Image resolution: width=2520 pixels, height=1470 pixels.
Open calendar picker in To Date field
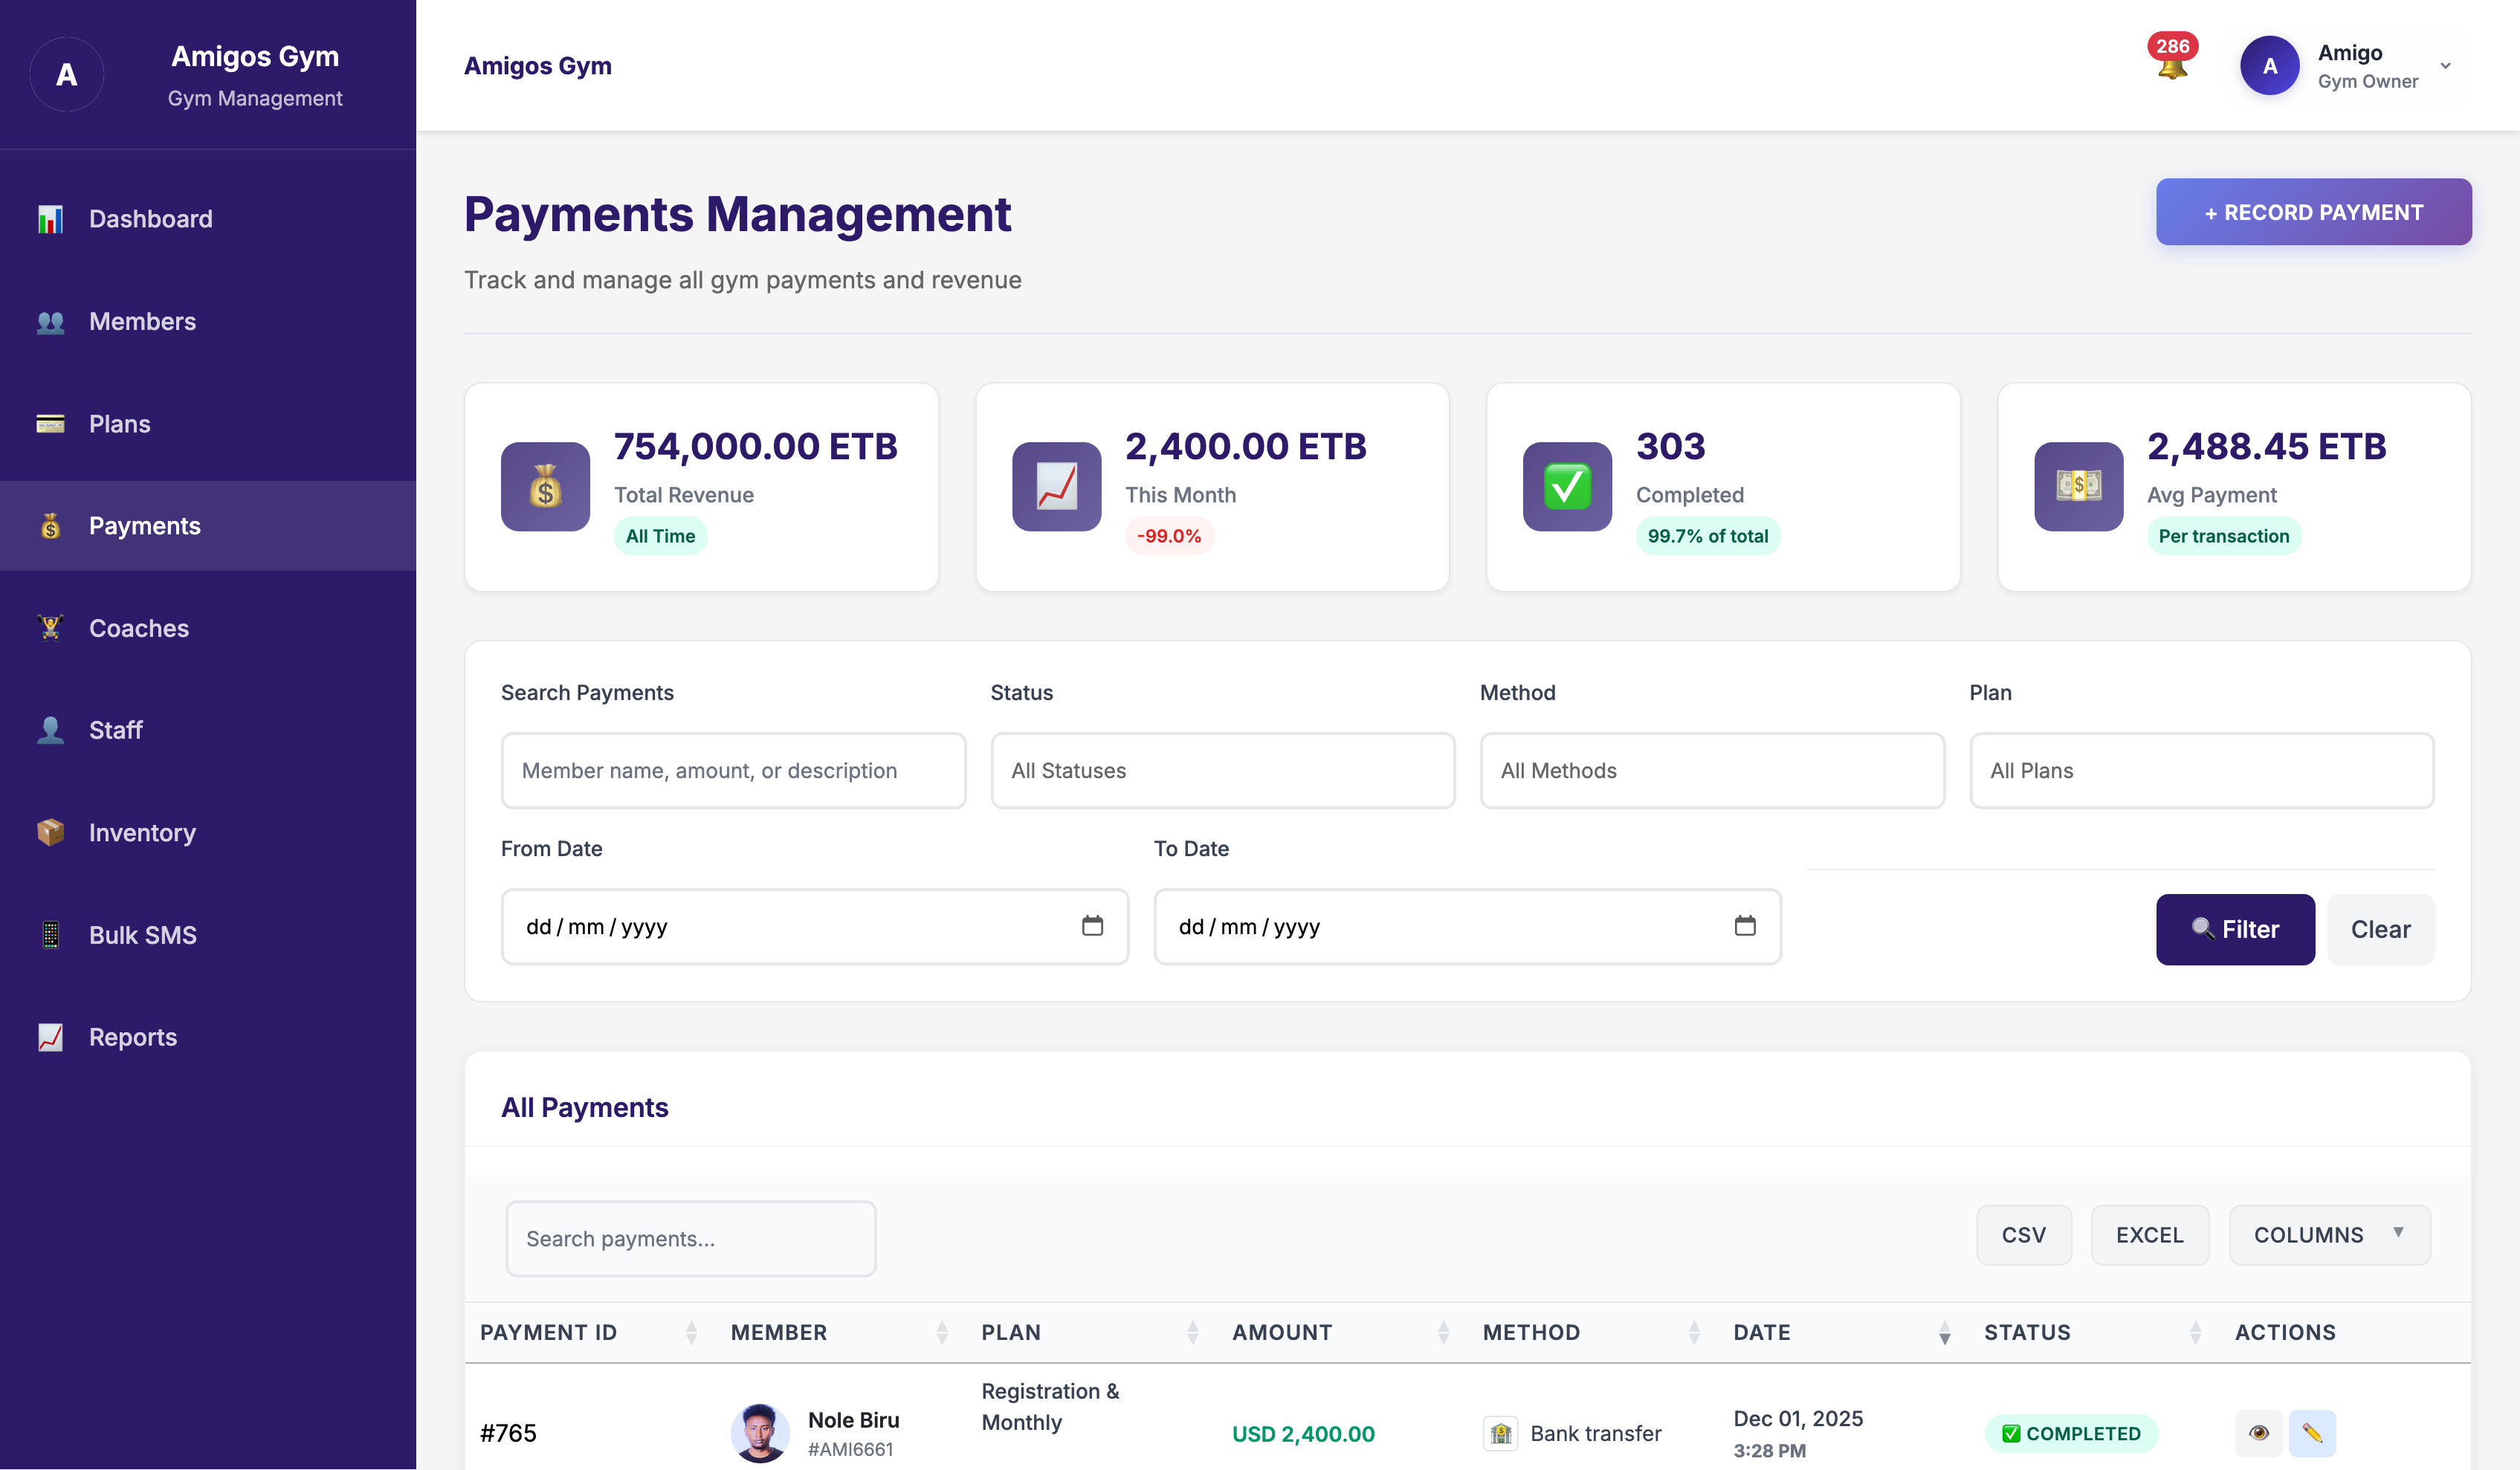(1744, 926)
